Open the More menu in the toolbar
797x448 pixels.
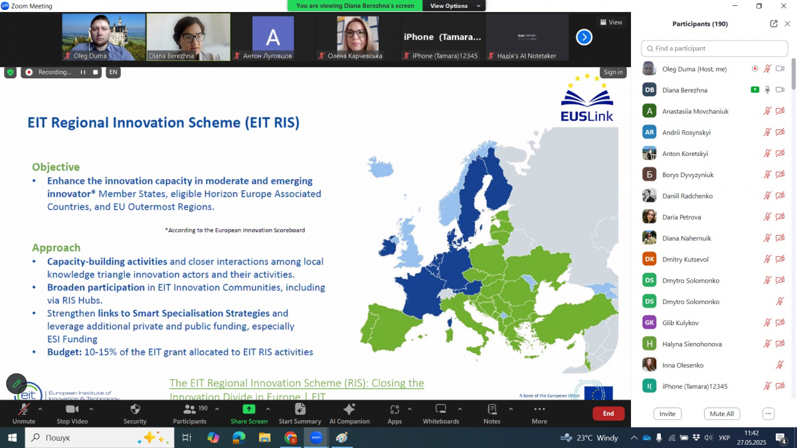point(539,410)
